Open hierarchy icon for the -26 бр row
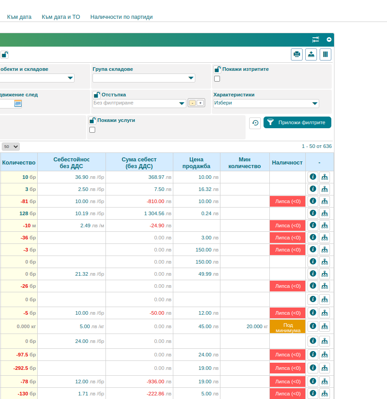 [x=325, y=286]
